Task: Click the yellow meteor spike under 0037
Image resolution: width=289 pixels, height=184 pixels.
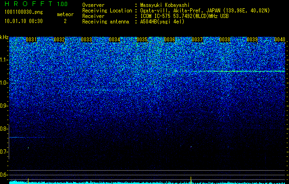Action: (x=191, y=180)
